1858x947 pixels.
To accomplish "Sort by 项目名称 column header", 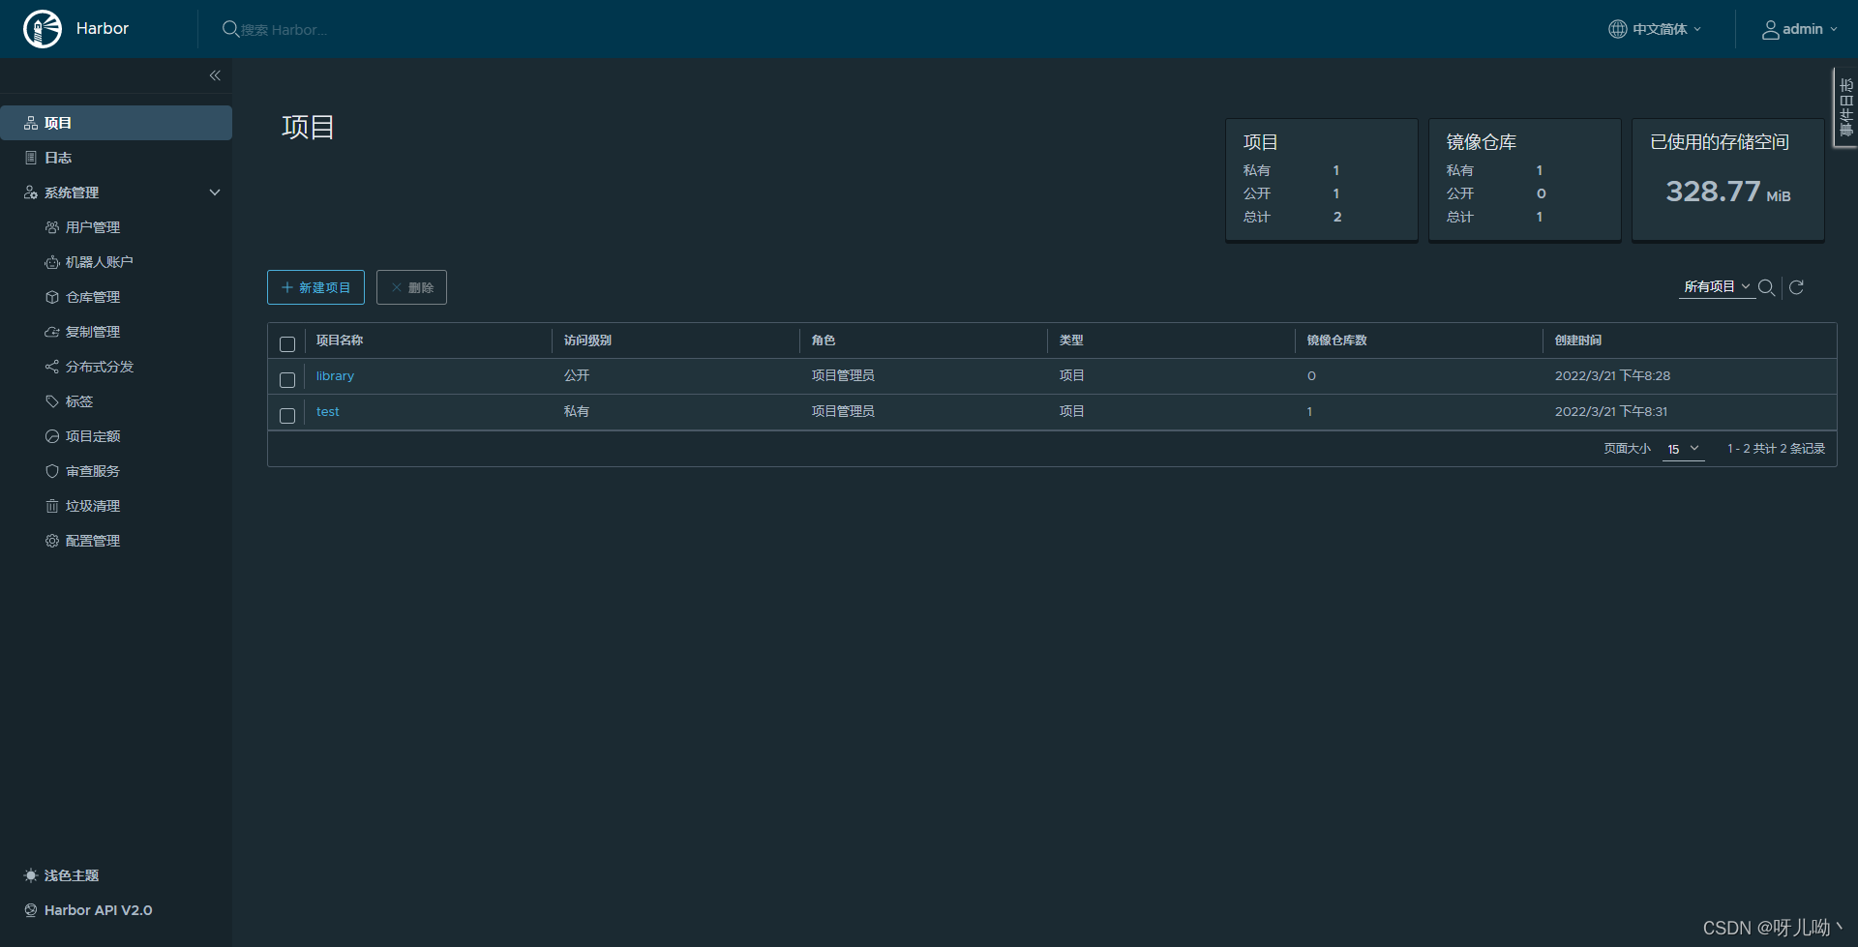I will pyautogui.click(x=340, y=340).
